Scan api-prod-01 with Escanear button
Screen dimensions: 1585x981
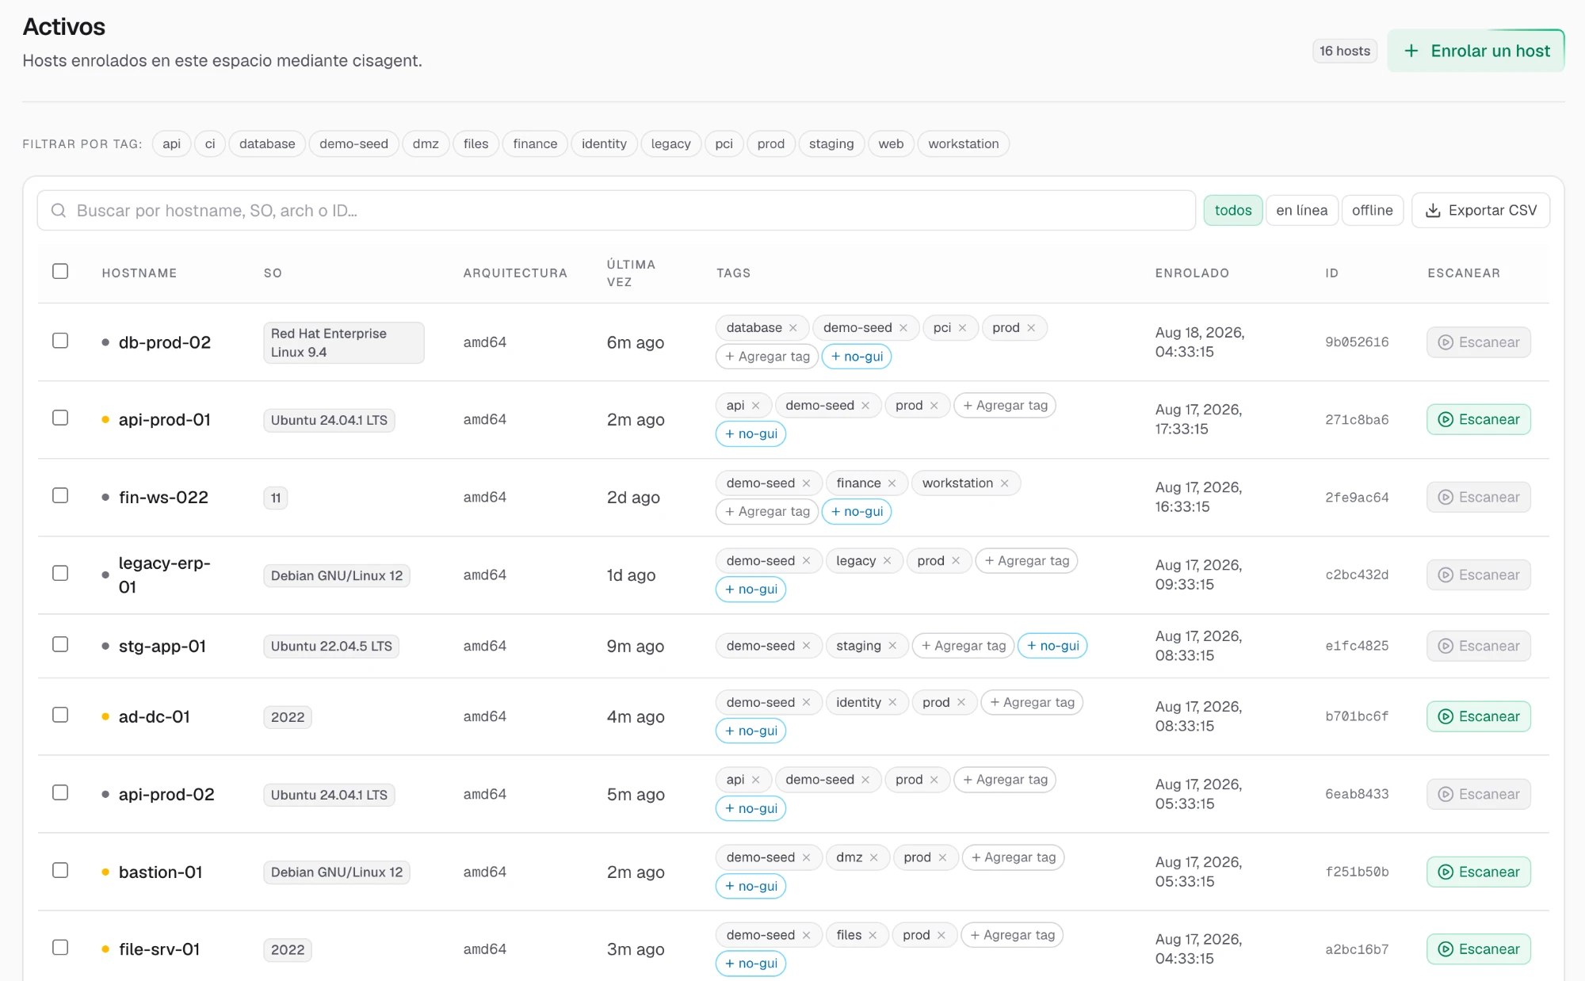click(1479, 420)
